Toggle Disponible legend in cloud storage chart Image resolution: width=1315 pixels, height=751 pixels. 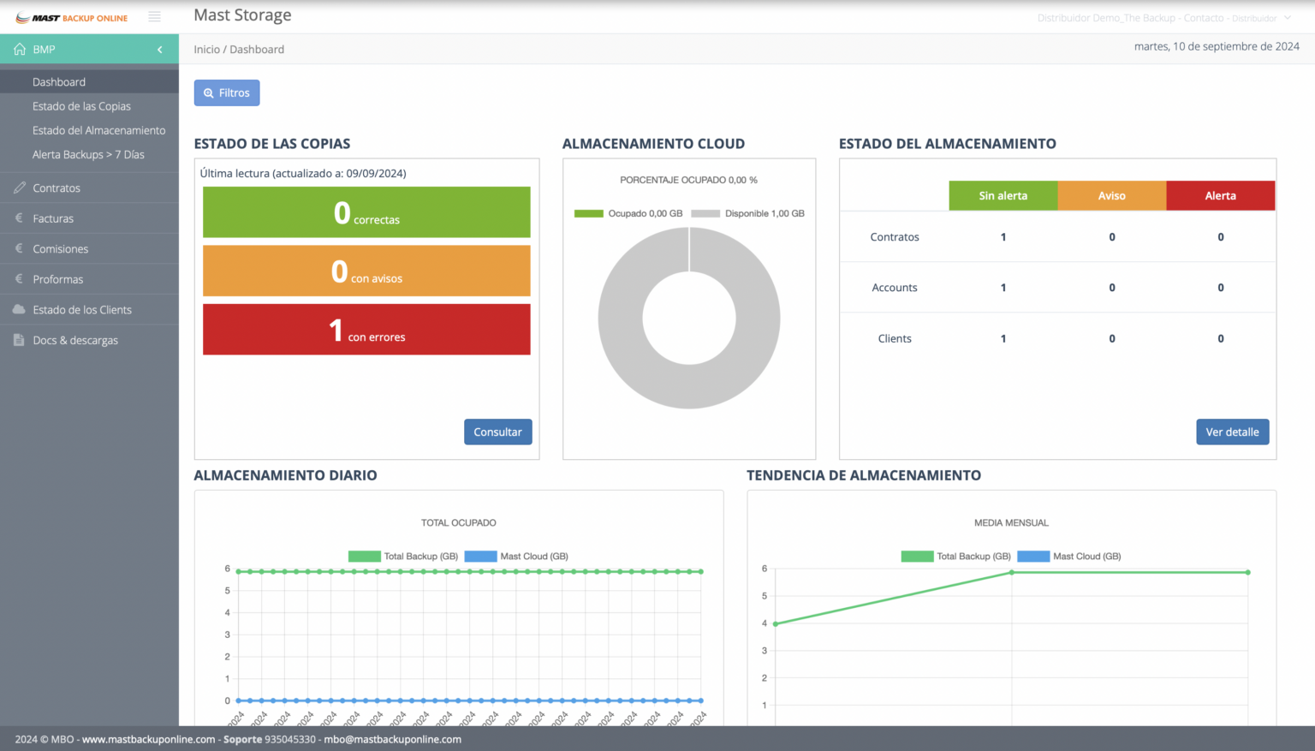[747, 213]
